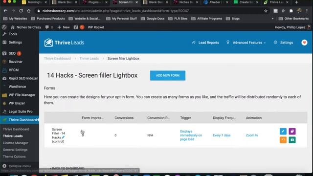Open Affiliate Programs bookmark folder

206,19
